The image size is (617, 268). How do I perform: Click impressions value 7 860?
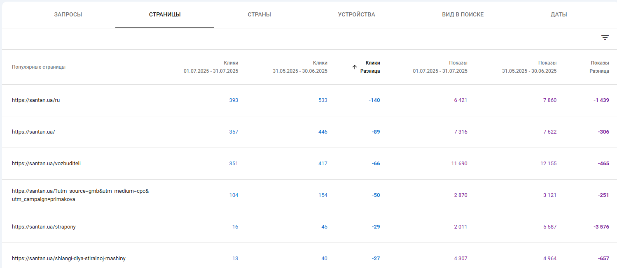[x=550, y=100]
